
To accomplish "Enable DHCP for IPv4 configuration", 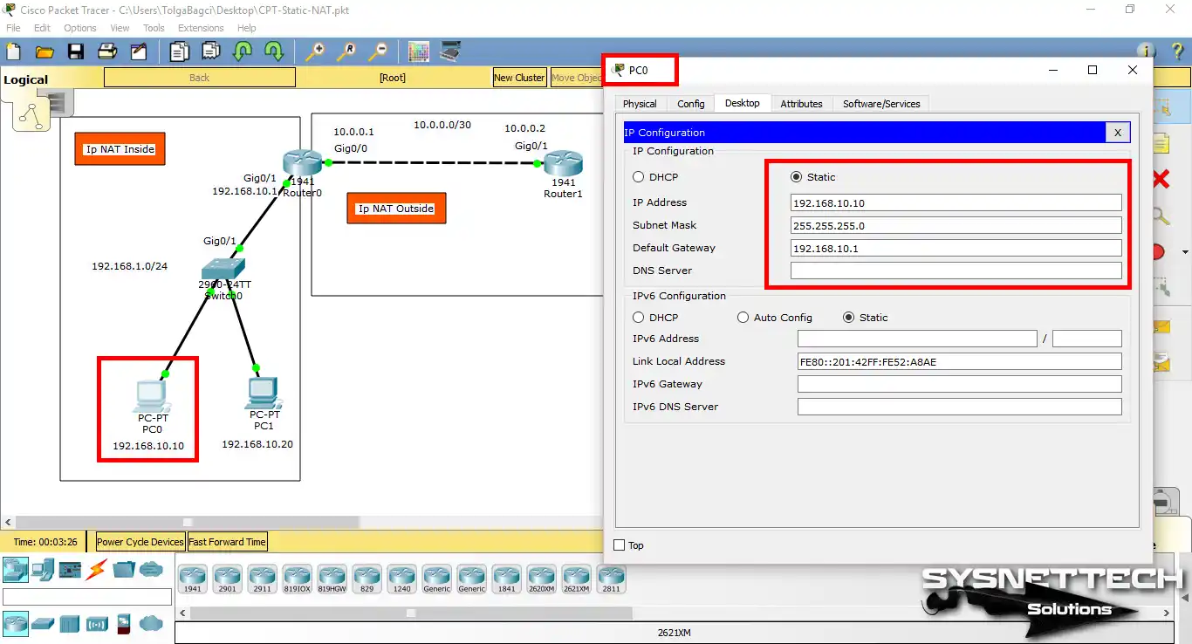I will click(x=638, y=176).
